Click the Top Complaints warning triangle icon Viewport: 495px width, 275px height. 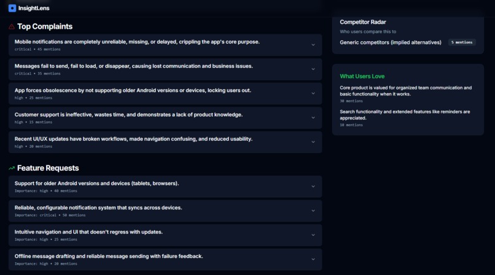point(12,27)
